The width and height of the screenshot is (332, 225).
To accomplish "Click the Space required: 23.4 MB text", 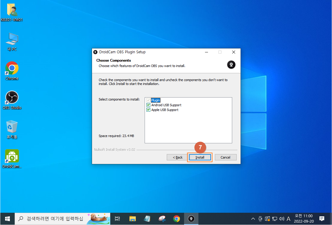I will click(x=116, y=136).
